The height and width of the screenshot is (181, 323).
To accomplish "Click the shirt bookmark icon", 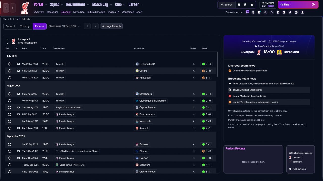I will tap(253, 12).
